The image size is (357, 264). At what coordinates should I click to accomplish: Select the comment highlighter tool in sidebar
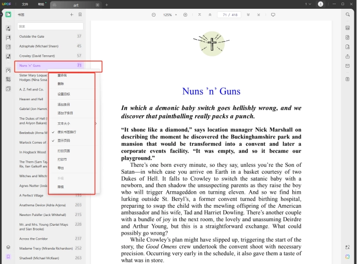click(x=8, y=28)
